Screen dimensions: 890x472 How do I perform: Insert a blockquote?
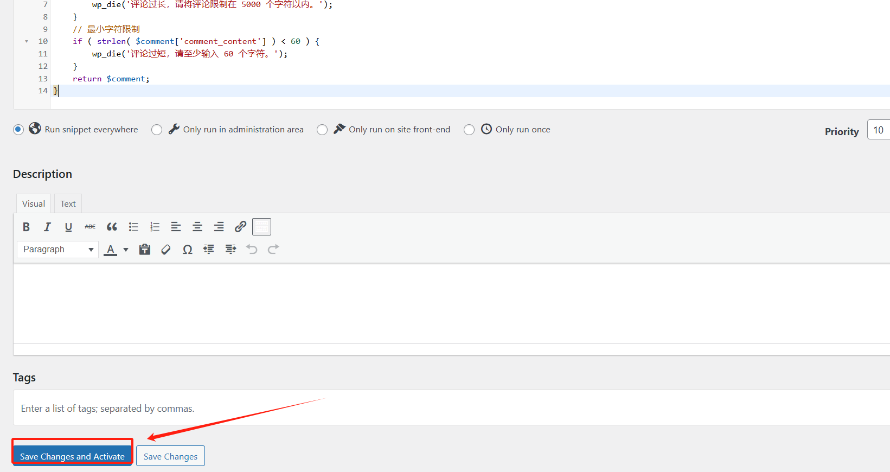[112, 227]
